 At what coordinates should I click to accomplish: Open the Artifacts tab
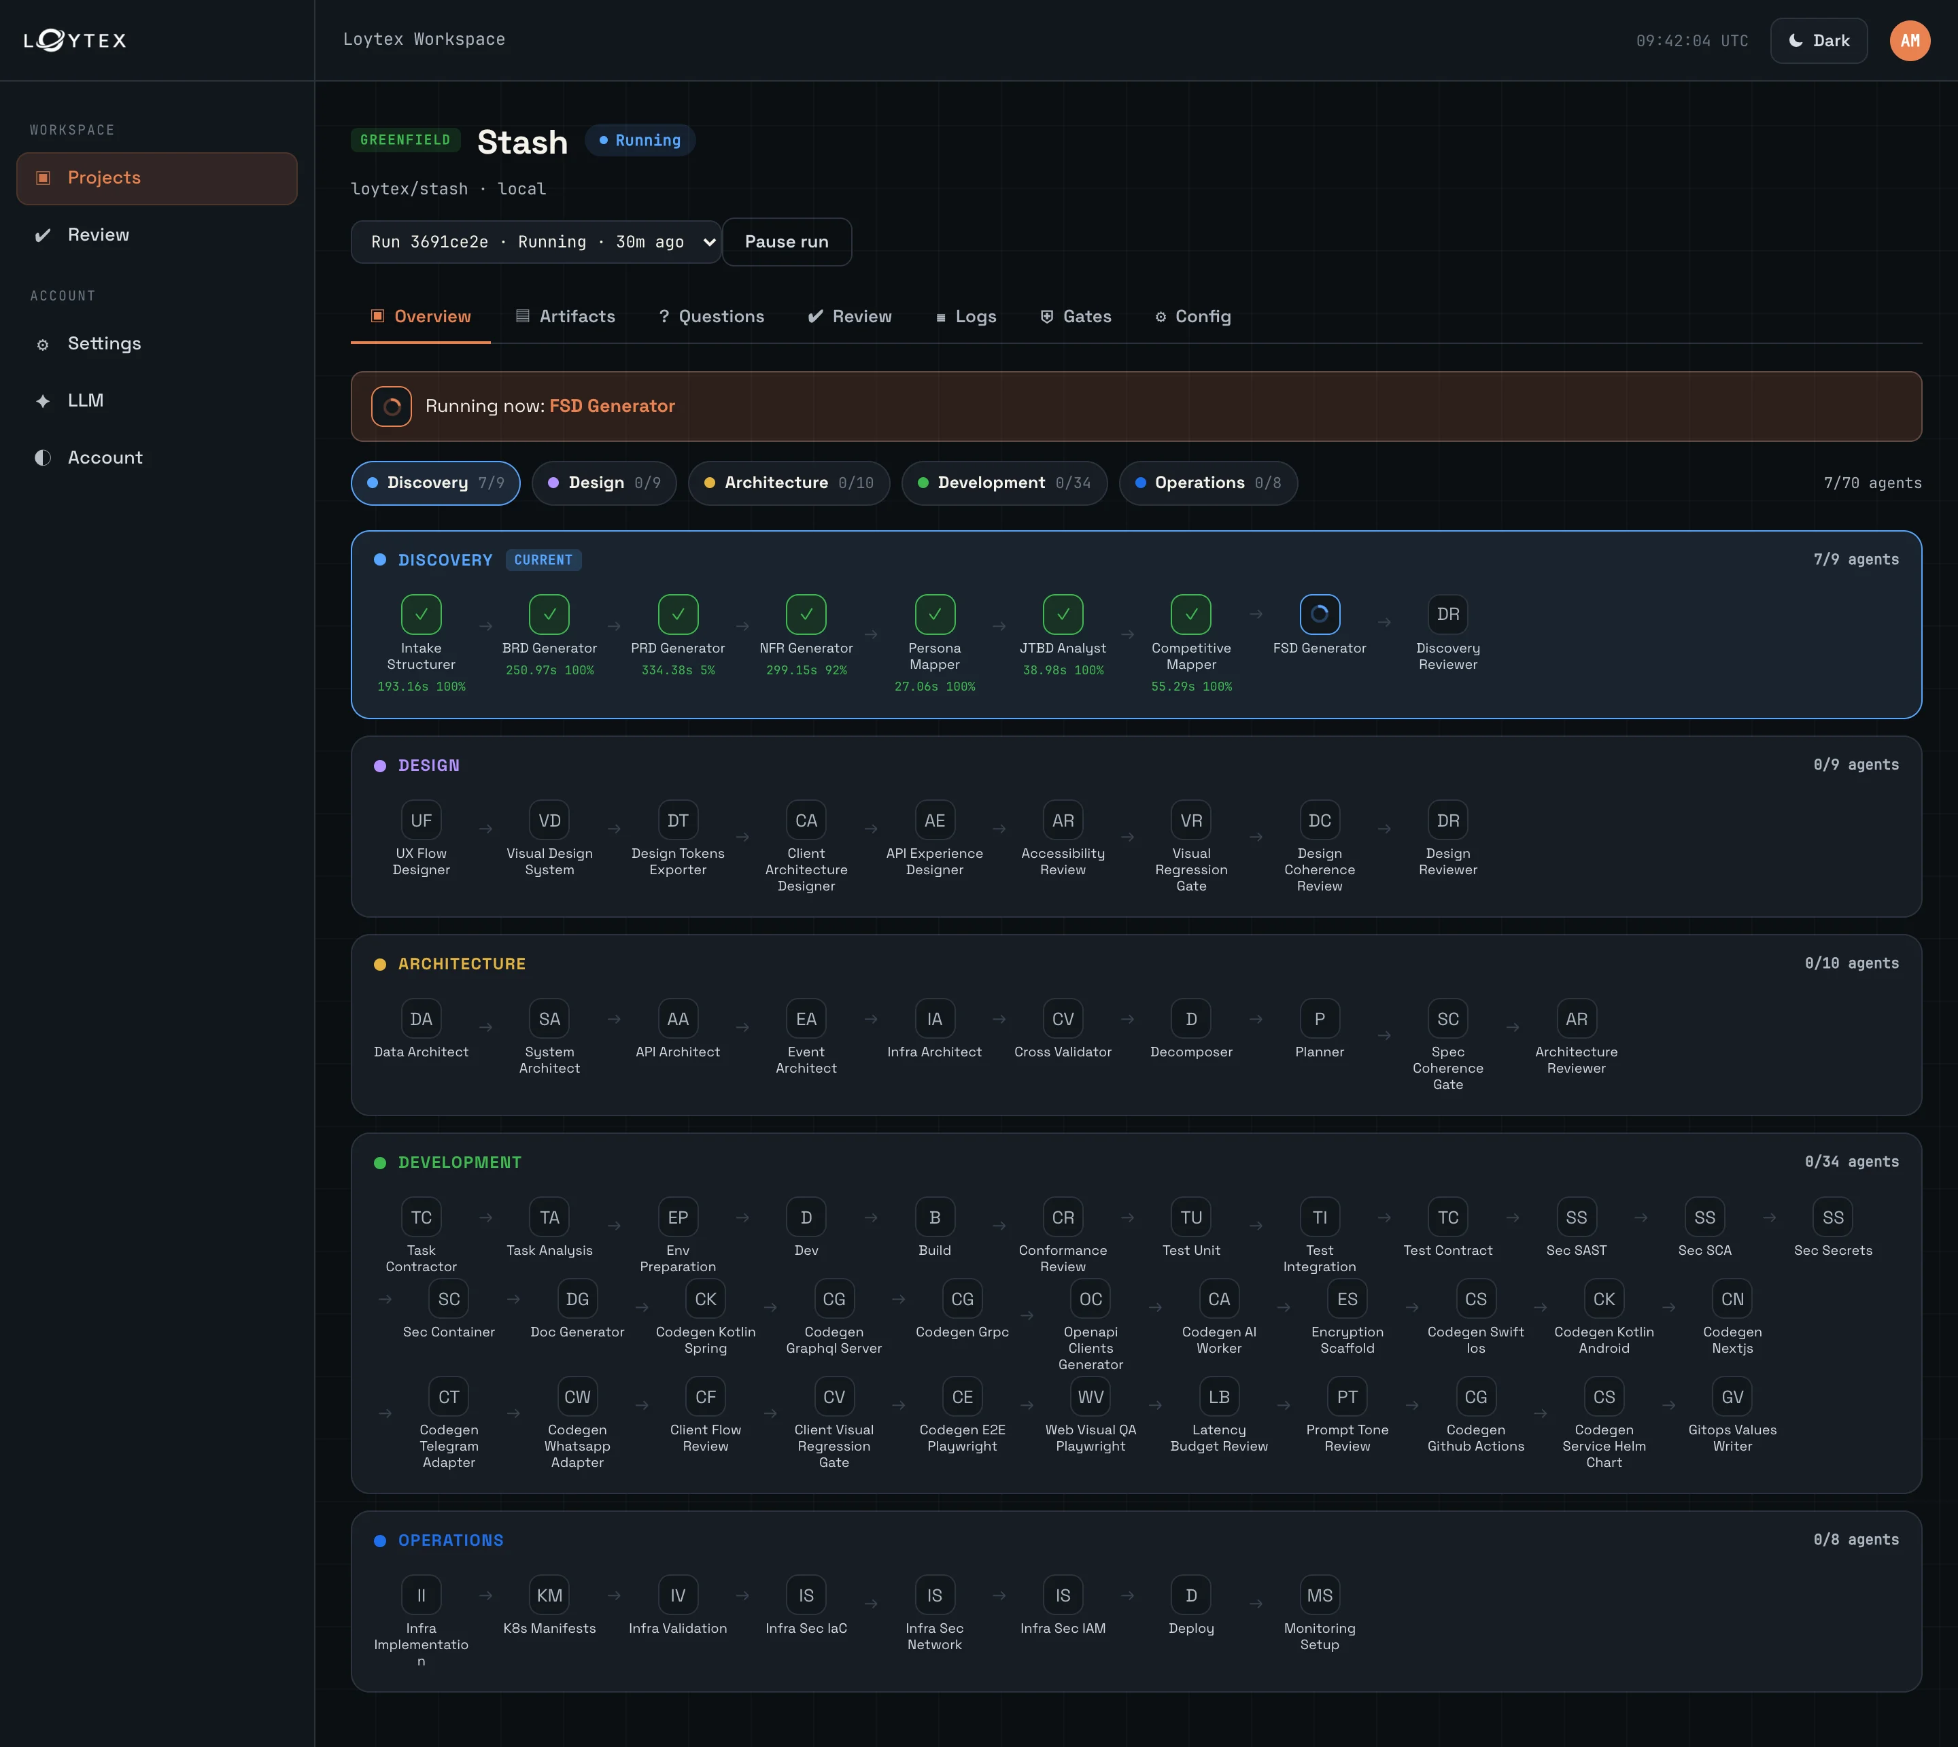point(566,317)
